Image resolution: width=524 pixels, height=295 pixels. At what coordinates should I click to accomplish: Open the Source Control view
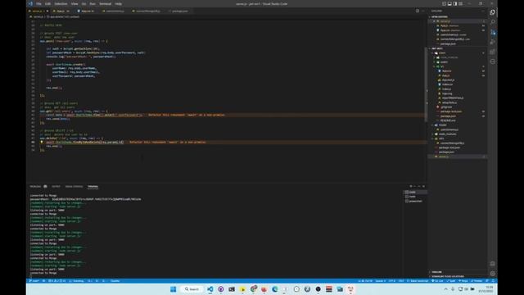(493, 32)
